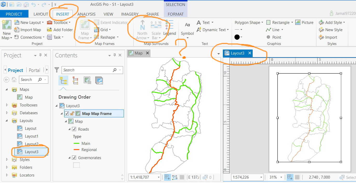This screenshot has width=356, height=183.
Task: Click the Reshape icon
Action: pyautogui.click(x=97, y=37)
